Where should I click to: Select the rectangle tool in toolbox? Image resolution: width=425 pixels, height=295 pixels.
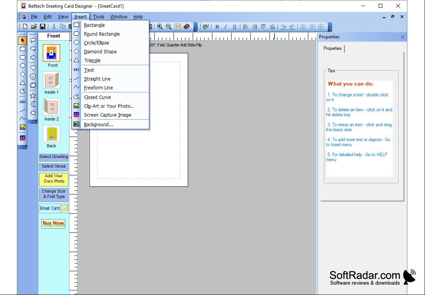tap(23, 49)
